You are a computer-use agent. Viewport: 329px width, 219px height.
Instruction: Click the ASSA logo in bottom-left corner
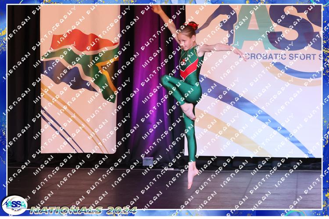tap(14, 205)
